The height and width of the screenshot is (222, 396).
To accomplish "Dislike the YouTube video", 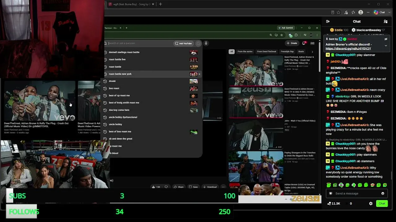I will 166,187.
